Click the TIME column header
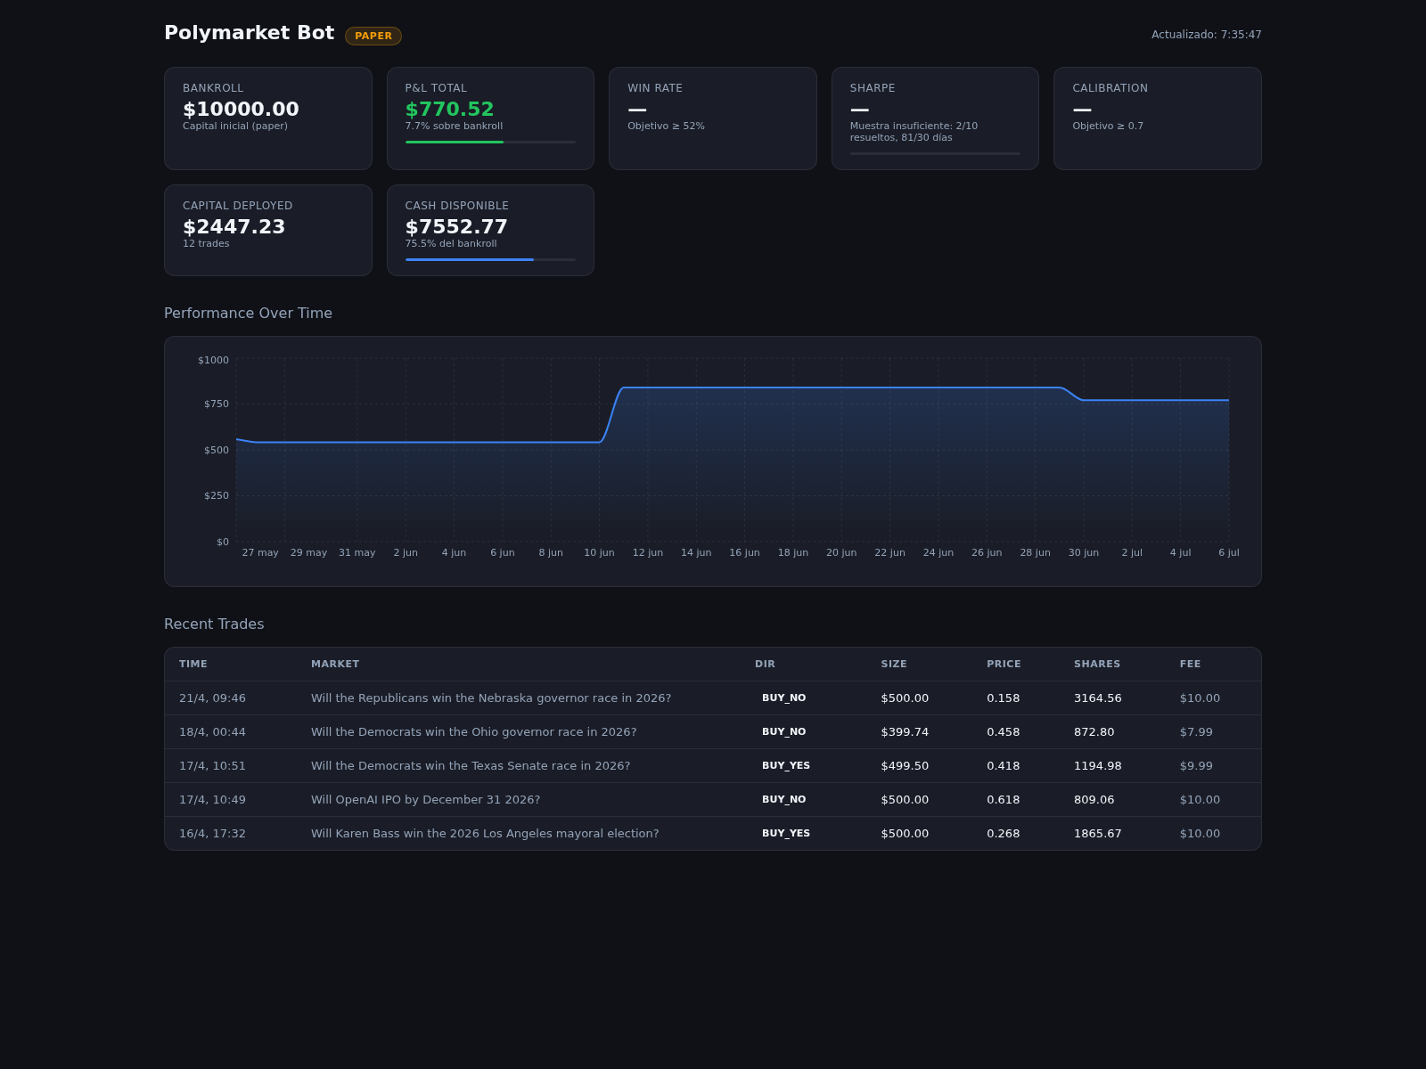Screen dimensions: 1426x1069 coord(193,665)
